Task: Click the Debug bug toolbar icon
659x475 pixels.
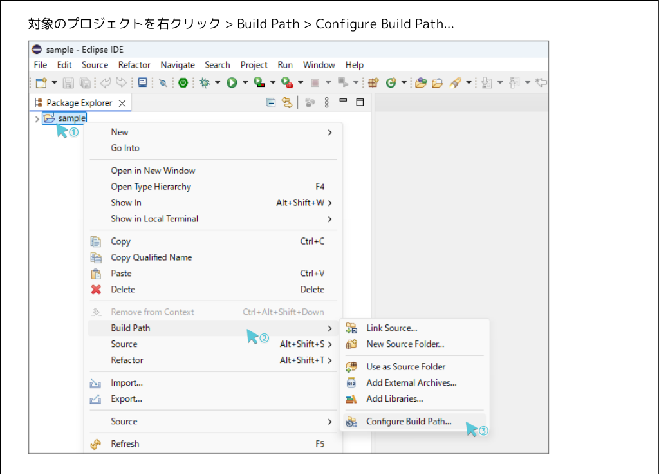Action: point(205,83)
